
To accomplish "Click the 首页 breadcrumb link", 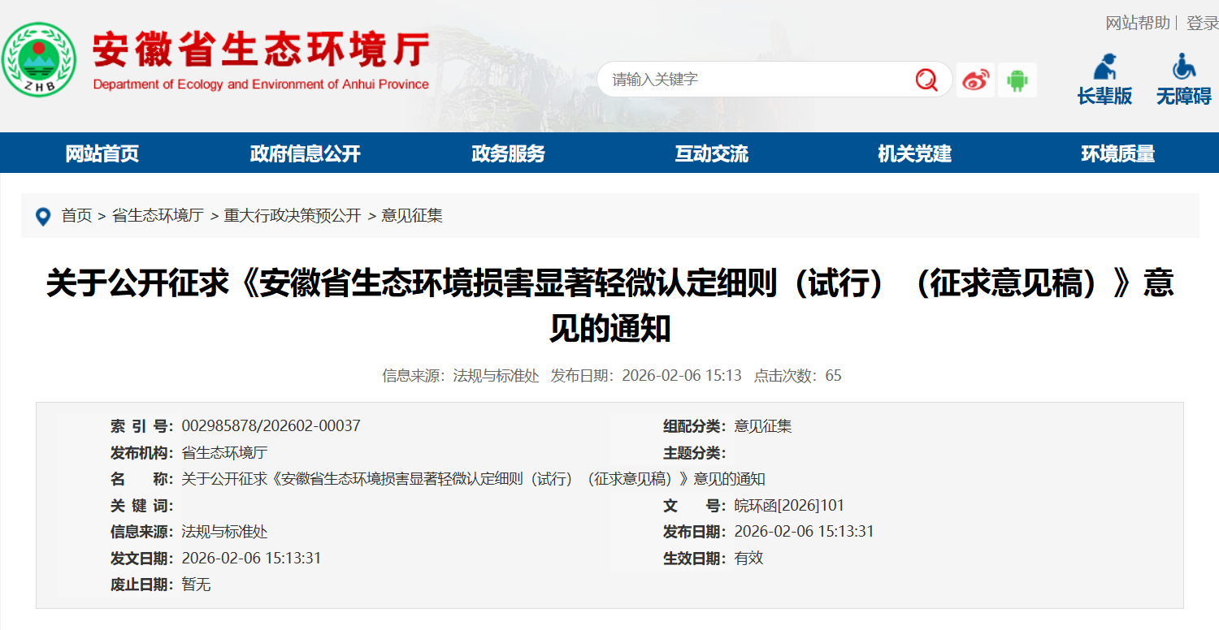I will click(79, 216).
